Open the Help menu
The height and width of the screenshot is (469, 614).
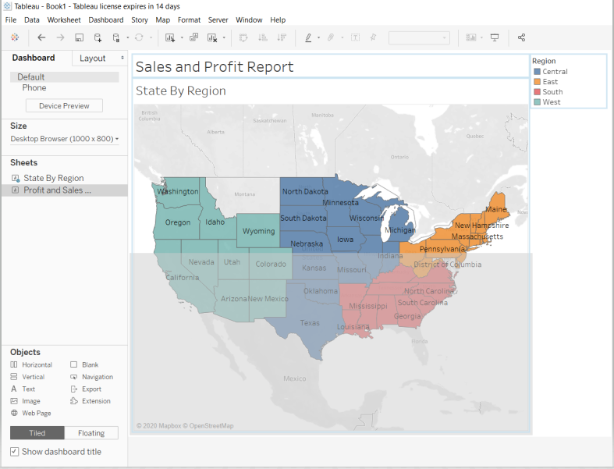[x=278, y=20]
